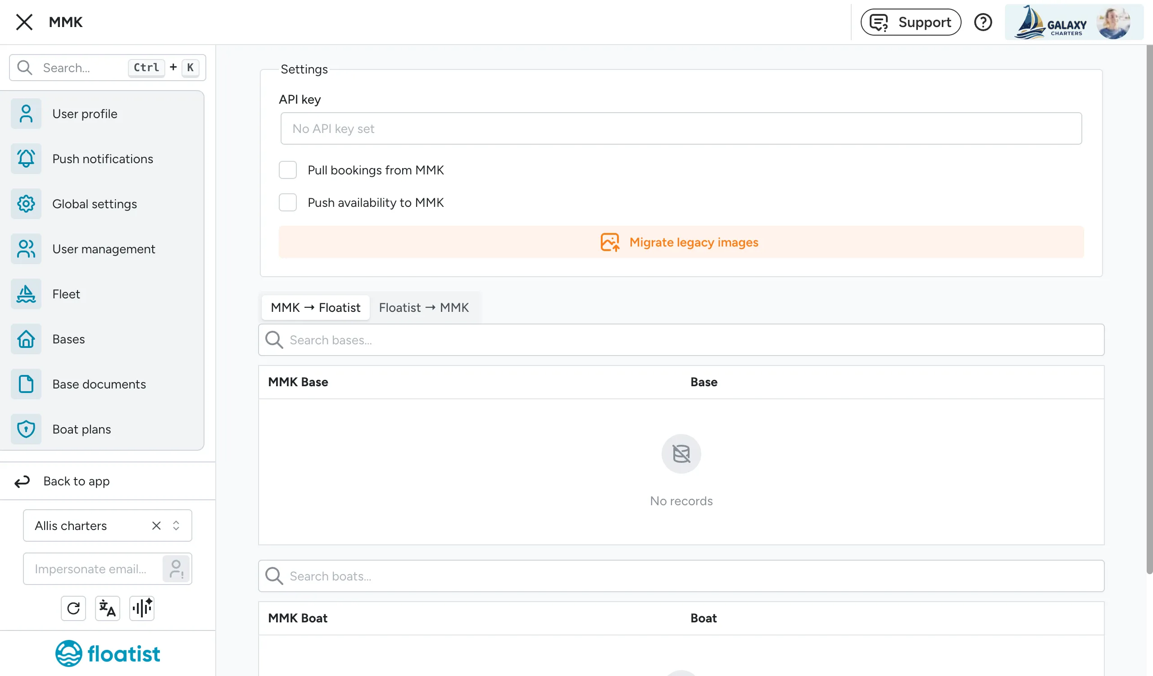Click the MMK Boat column header

pos(298,618)
